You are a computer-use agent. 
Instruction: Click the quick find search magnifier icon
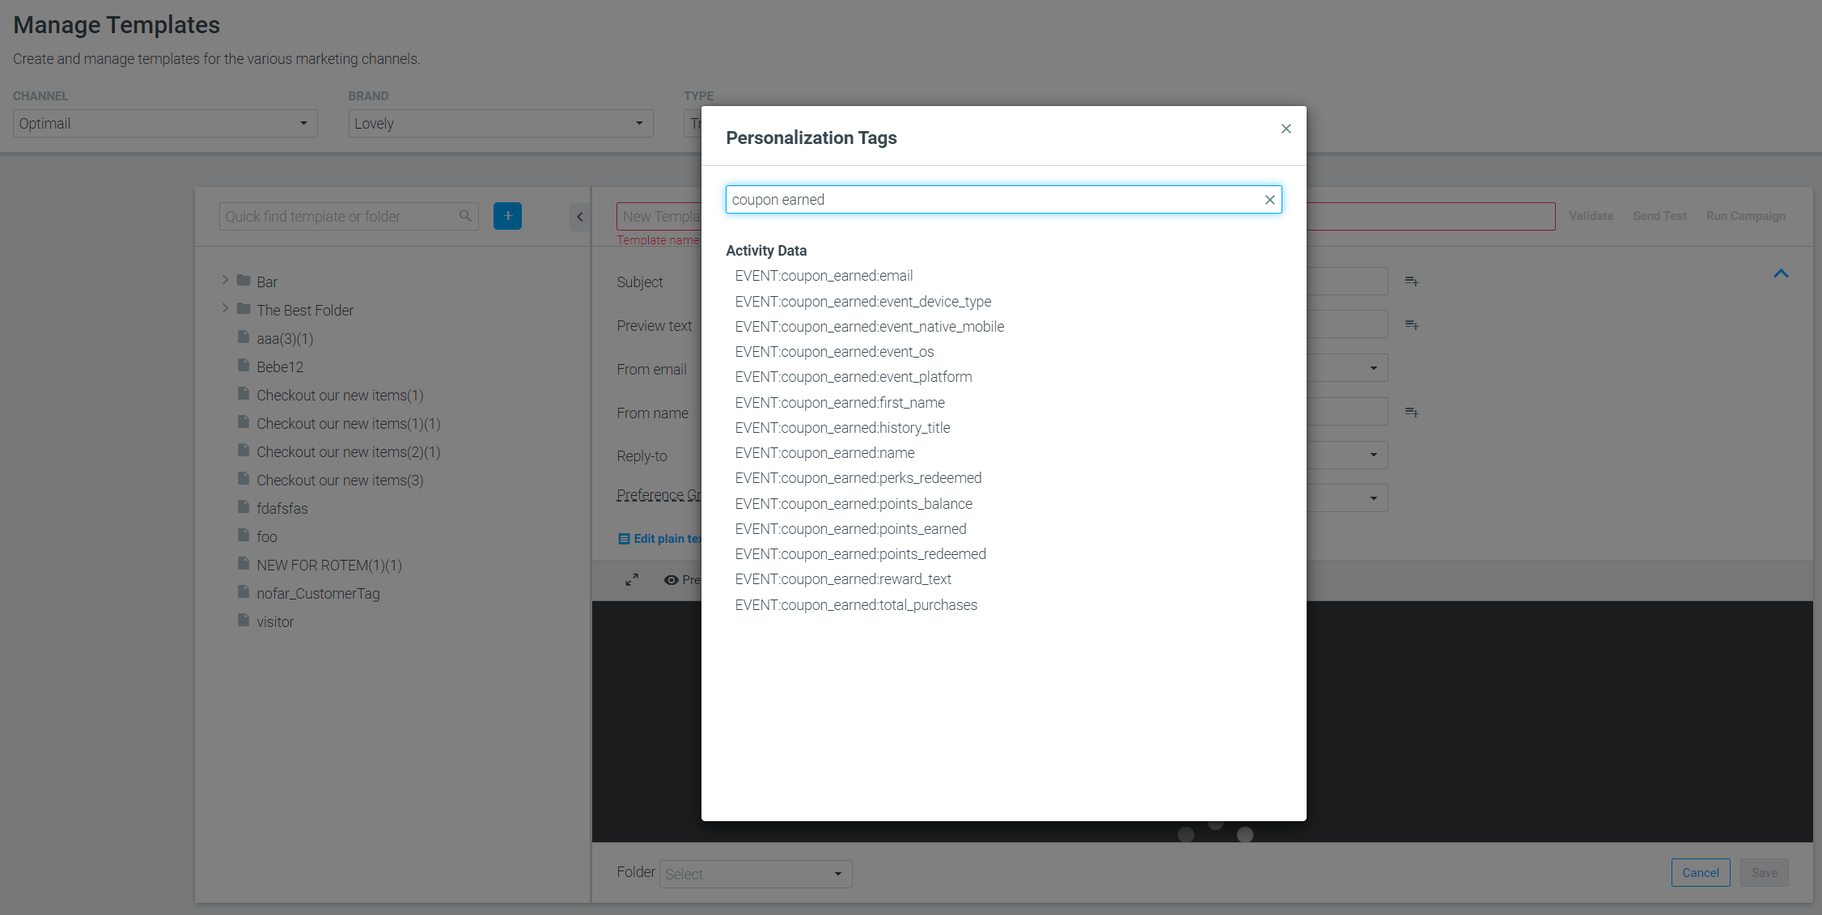465,216
